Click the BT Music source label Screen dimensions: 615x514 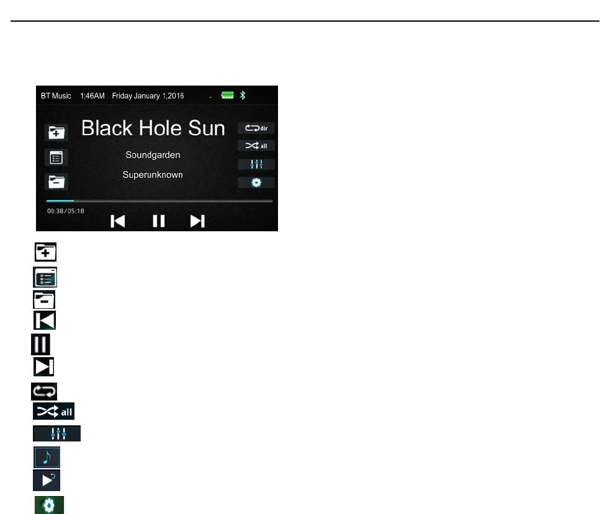56,96
